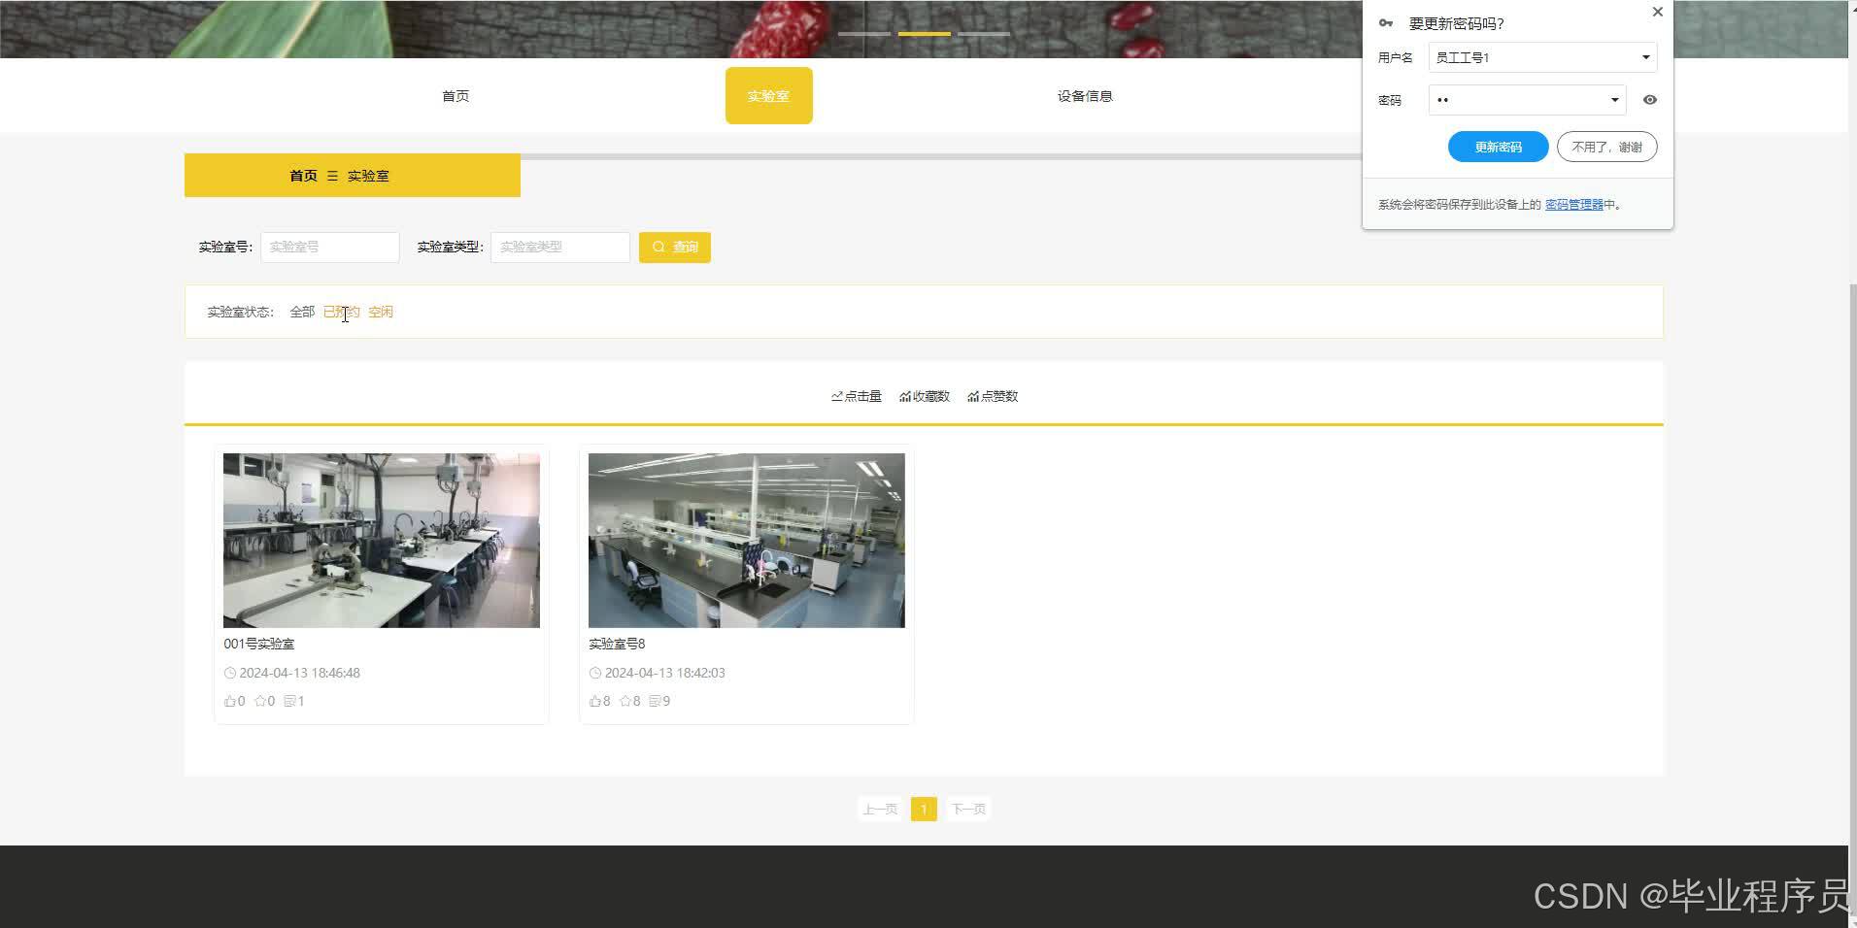The width and height of the screenshot is (1857, 928).
Task: Filter lab status by 已预约
Action: [x=342, y=312]
